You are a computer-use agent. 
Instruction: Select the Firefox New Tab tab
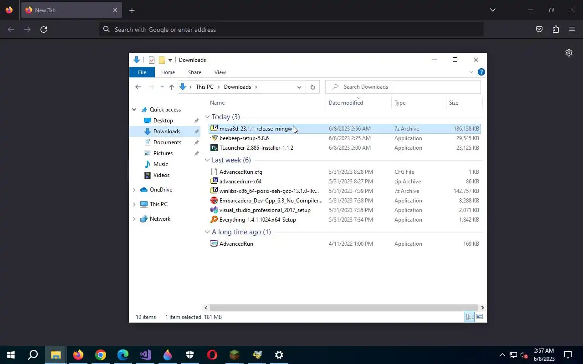[71, 10]
